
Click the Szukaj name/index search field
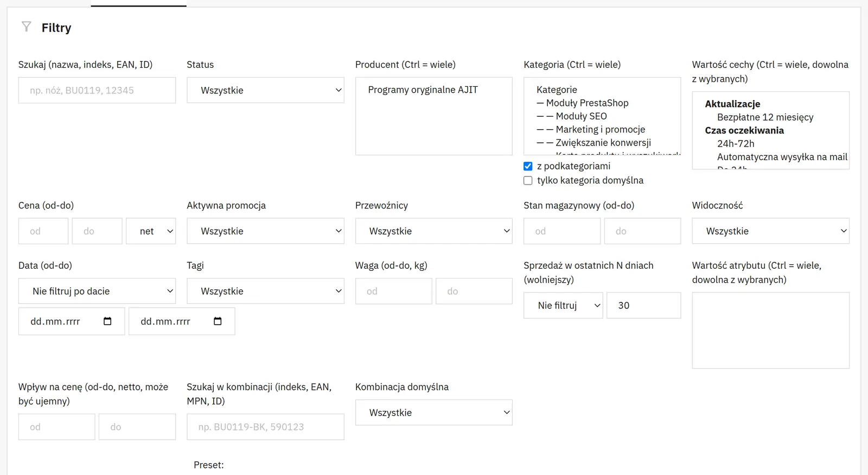click(97, 90)
